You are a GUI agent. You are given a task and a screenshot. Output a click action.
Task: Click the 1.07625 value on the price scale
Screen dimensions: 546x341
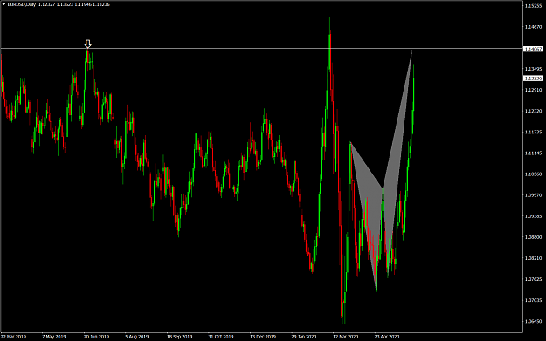tap(533, 279)
